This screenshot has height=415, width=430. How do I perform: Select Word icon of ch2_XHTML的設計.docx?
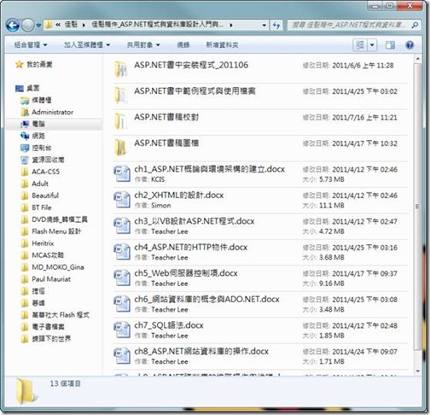pyautogui.click(x=122, y=200)
